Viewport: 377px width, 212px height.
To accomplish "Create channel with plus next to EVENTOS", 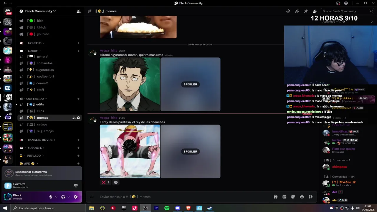I will (78, 43).
